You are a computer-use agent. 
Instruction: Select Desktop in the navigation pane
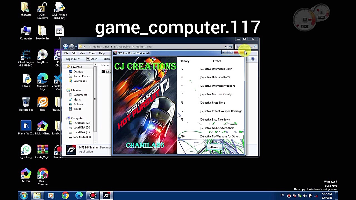(78, 72)
